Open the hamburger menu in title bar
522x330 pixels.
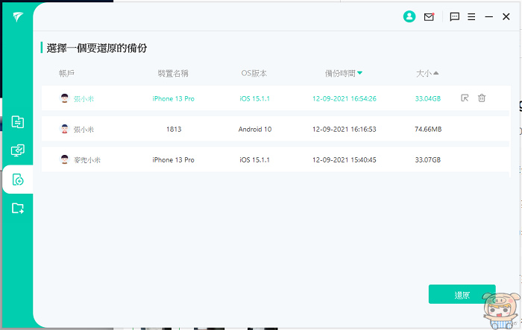point(471,16)
